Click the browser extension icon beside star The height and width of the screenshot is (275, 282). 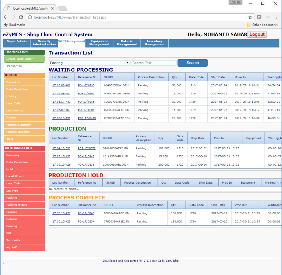(x=259, y=17)
